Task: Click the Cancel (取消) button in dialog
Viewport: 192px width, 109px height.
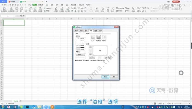Action: pyautogui.click(x=114, y=77)
